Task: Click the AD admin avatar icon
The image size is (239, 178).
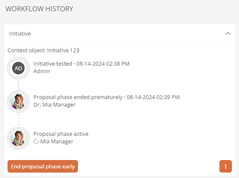Action: (x=18, y=68)
